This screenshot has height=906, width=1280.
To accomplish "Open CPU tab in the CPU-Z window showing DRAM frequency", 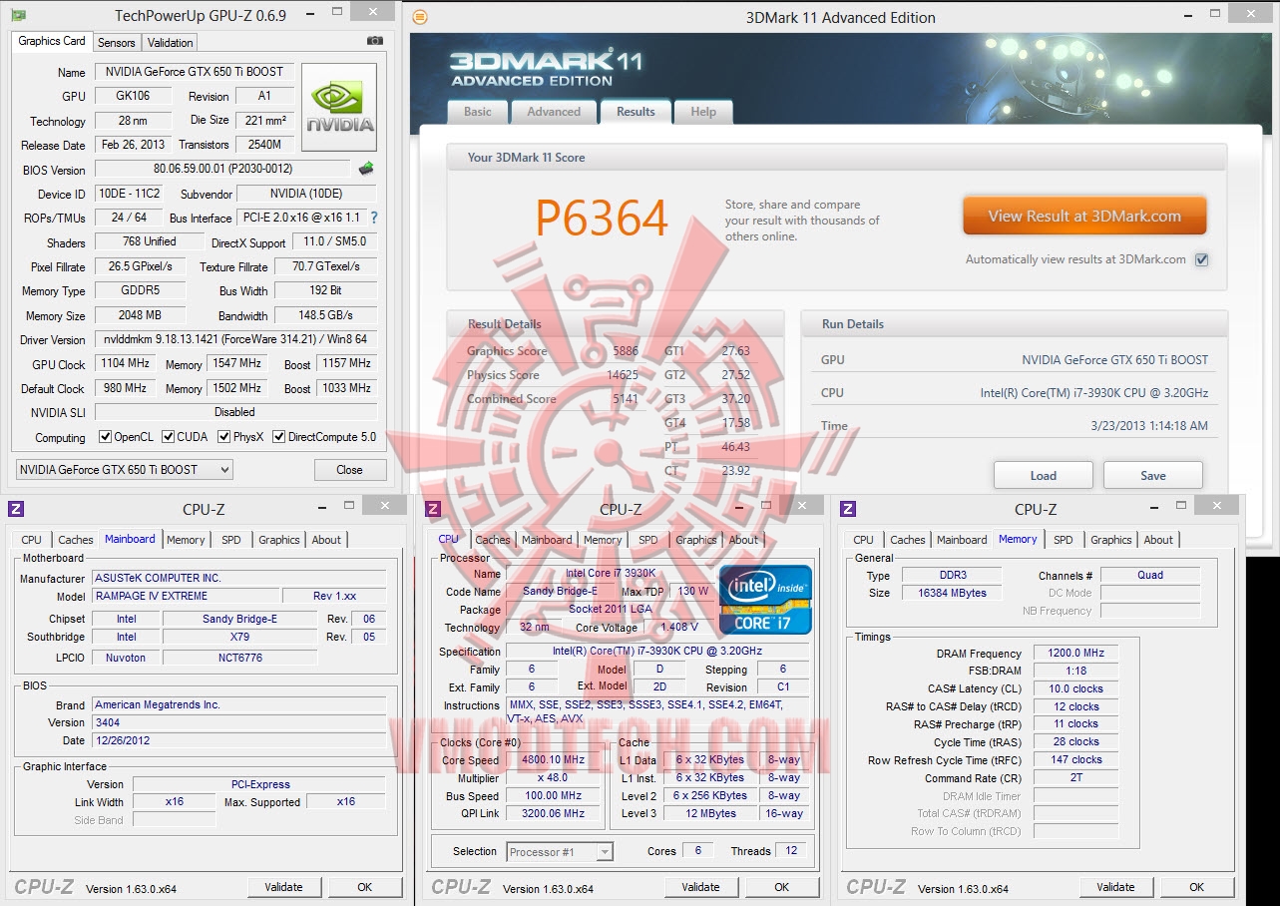I will coord(864,540).
